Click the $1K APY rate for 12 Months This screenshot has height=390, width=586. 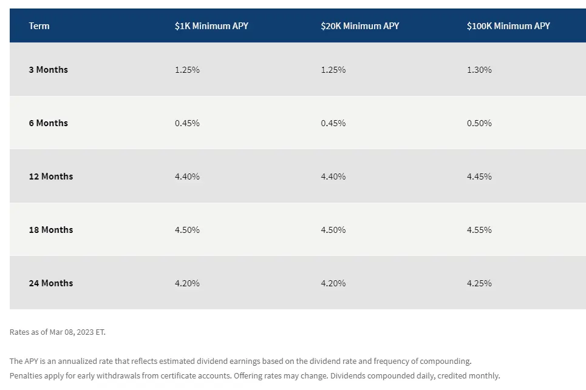pyautogui.click(x=187, y=177)
